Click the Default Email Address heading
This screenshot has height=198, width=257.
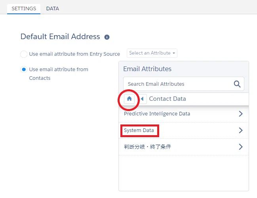60,36
